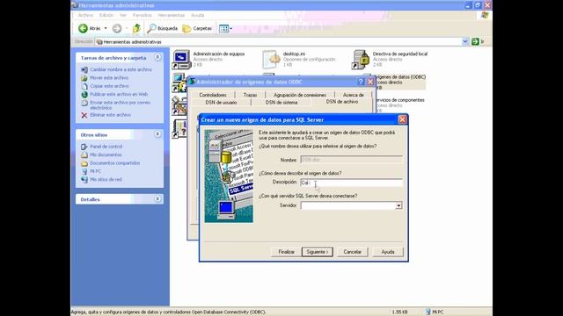Image resolution: width=563 pixels, height=316 pixels.
Task: Click the Cancelar button
Action: click(352, 252)
